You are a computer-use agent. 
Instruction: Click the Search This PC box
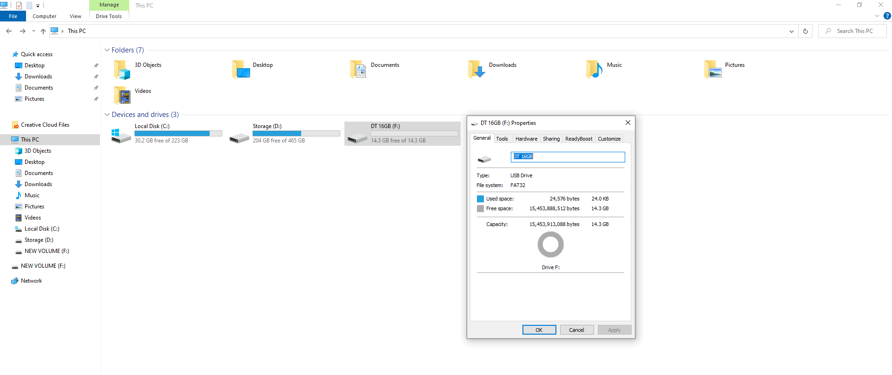click(x=852, y=31)
